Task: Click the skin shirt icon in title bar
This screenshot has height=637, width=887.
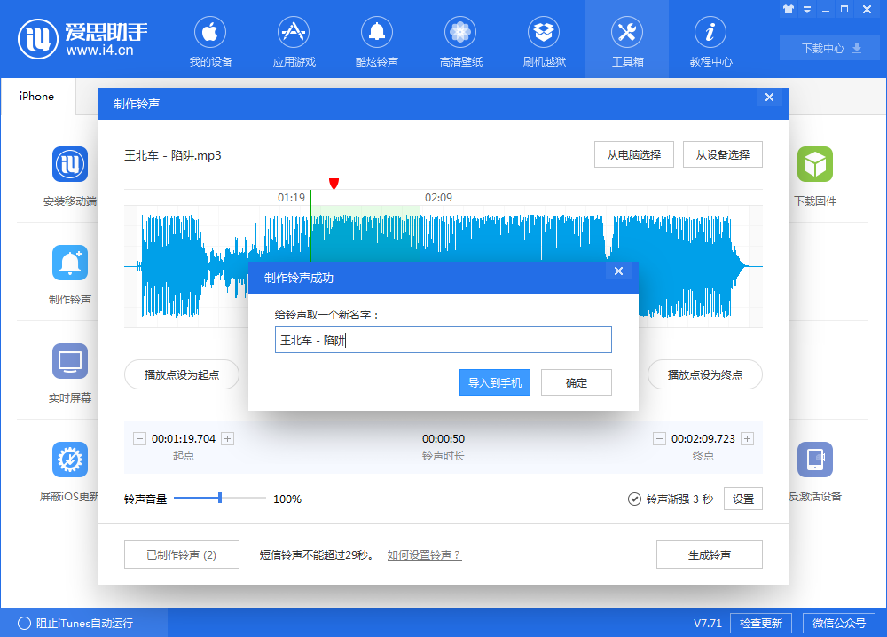Action: click(789, 10)
